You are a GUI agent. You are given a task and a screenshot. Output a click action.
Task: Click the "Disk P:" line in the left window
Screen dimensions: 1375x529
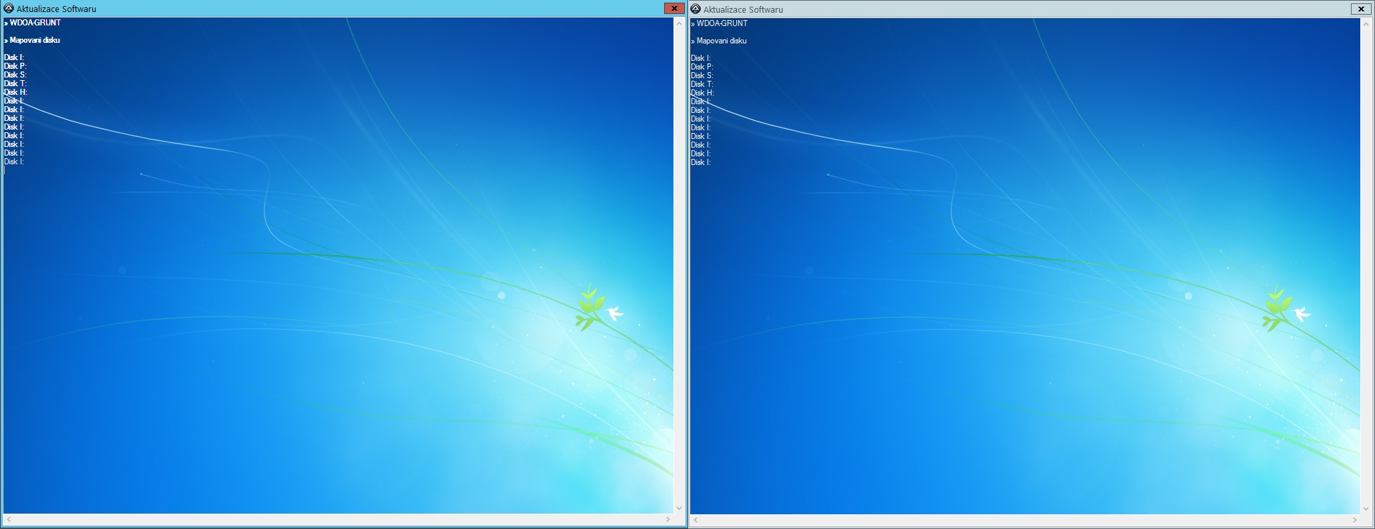point(15,66)
